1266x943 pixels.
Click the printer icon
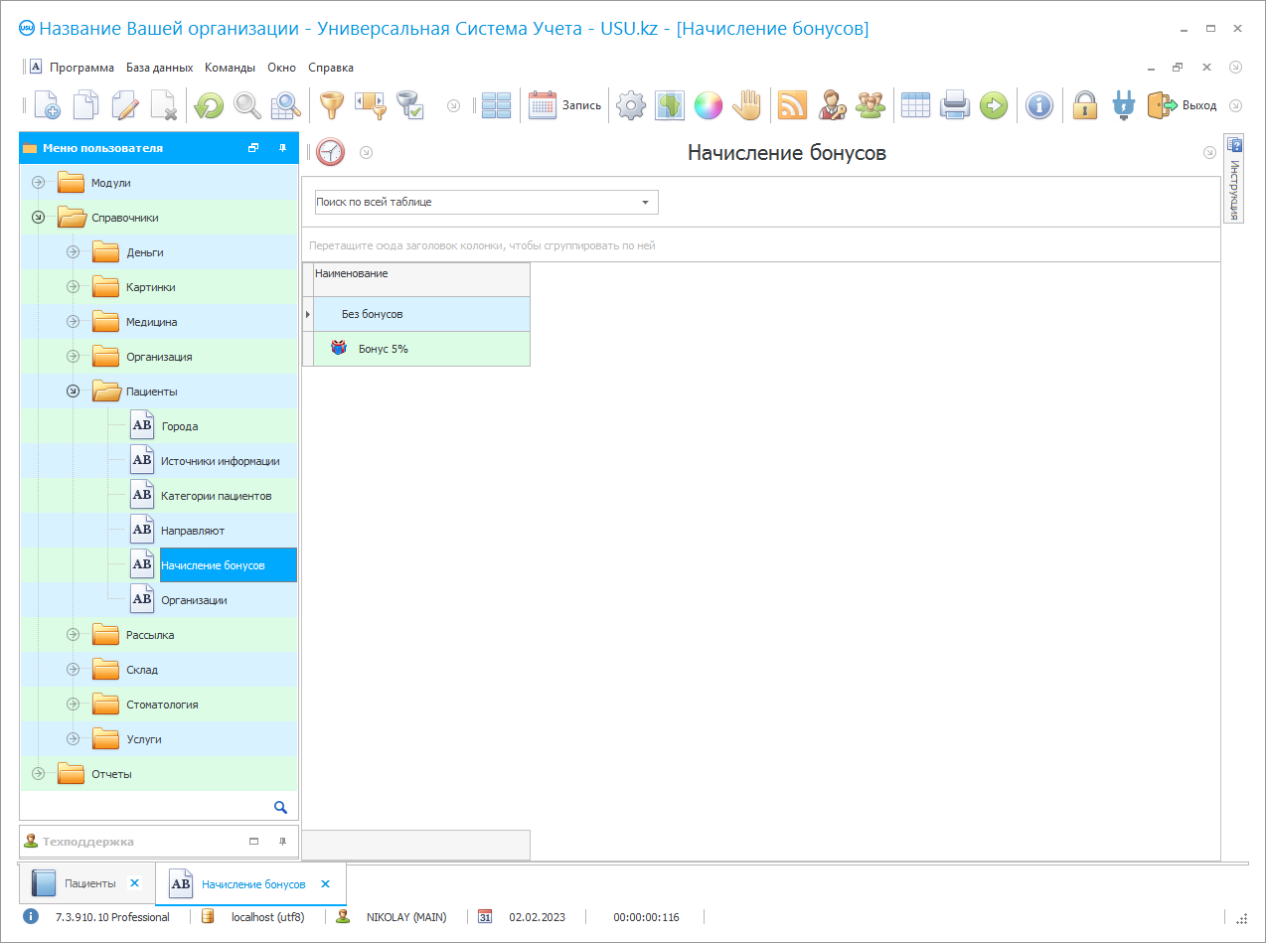[955, 105]
